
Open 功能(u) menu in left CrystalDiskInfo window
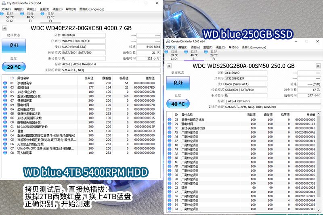click(31, 9)
